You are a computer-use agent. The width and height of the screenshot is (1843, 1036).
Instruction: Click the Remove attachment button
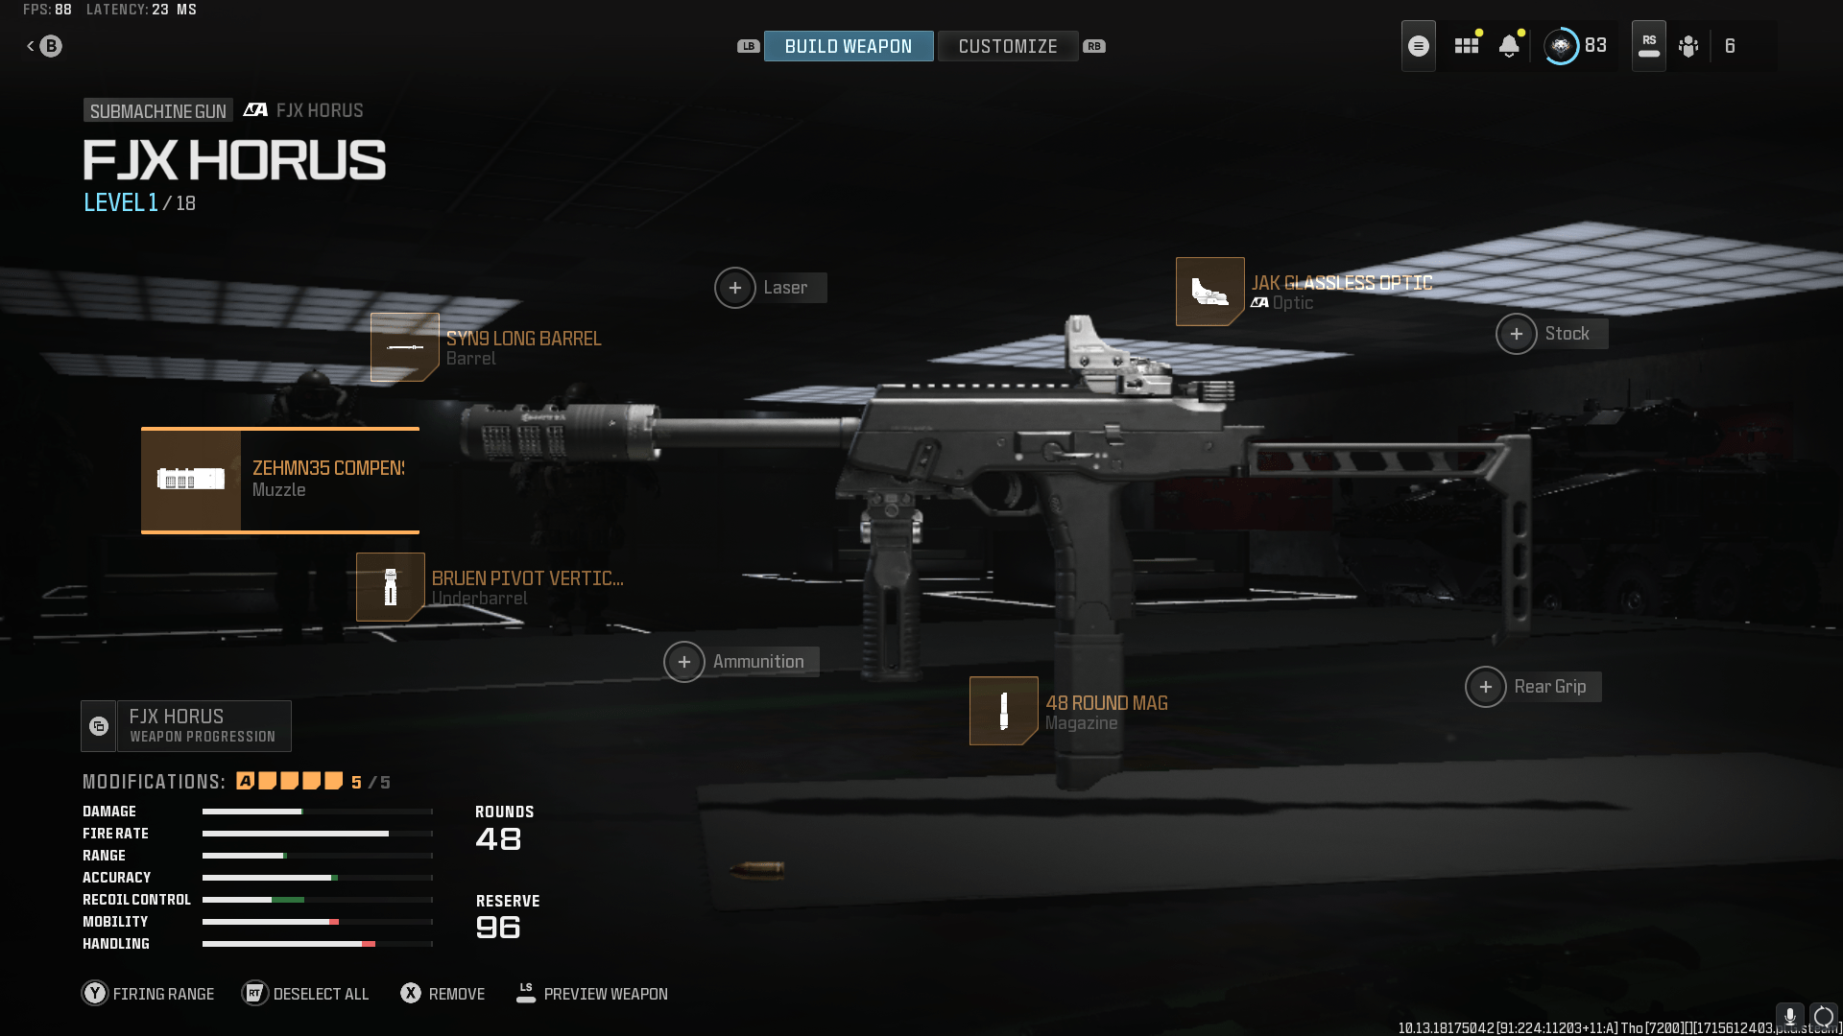coord(442,993)
